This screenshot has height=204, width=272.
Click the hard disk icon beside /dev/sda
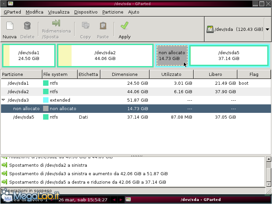point(210,29)
